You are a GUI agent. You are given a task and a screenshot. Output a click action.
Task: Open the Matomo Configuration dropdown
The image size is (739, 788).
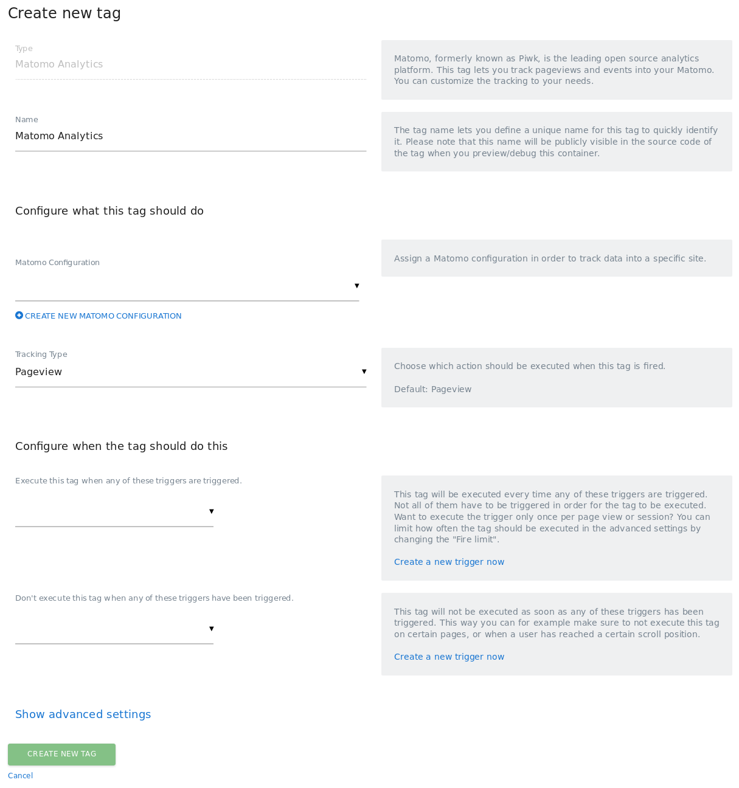point(356,285)
